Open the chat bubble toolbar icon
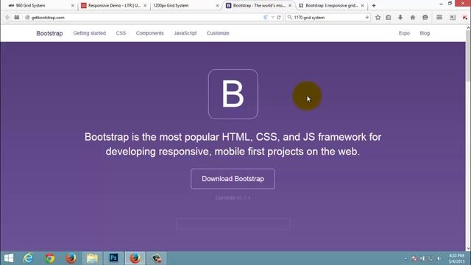471x265 pixels. [425, 18]
